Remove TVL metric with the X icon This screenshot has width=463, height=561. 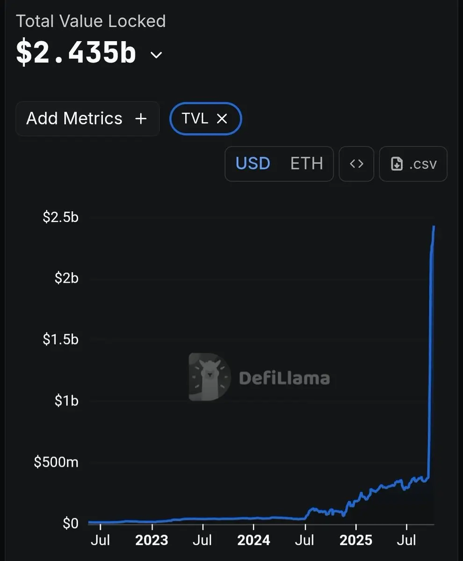(x=222, y=119)
